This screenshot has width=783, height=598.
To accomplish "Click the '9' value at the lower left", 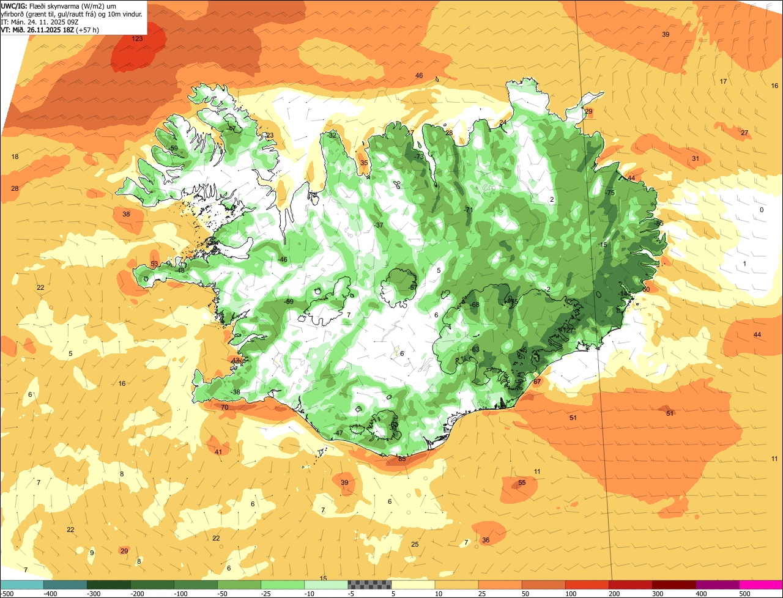I will tap(92, 553).
